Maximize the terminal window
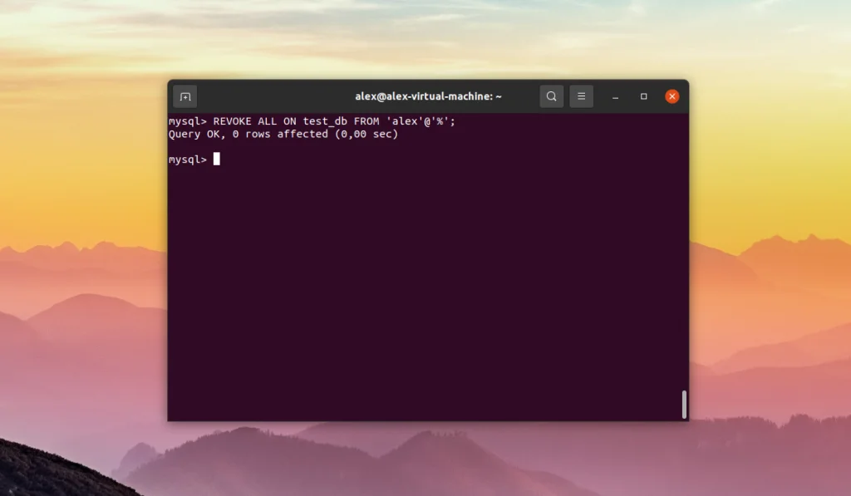This screenshot has width=851, height=496. pyautogui.click(x=643, y=96)
